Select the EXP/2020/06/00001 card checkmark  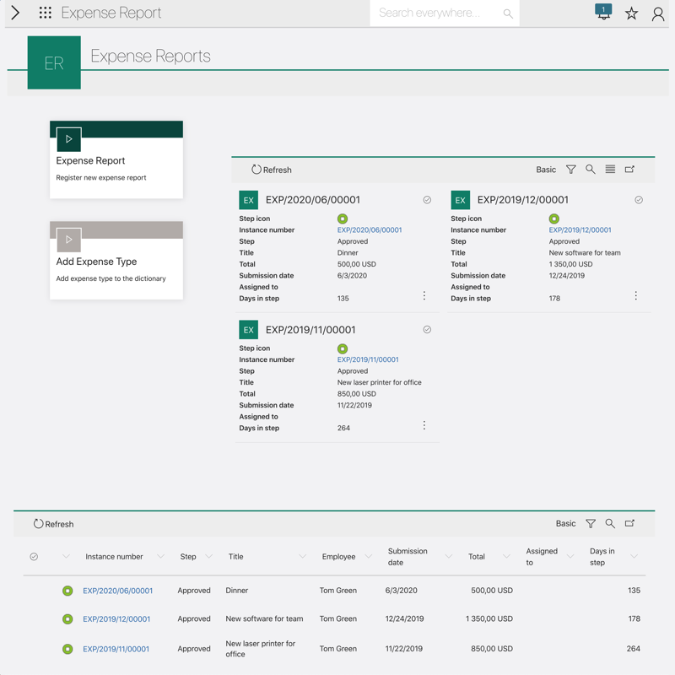pos(427,200)
